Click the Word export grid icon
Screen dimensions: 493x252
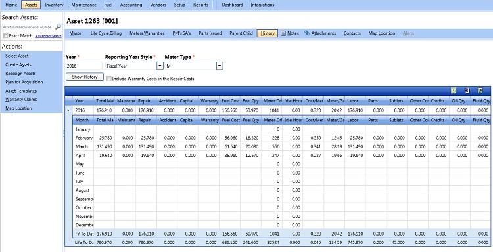click(x=467, y=91)
